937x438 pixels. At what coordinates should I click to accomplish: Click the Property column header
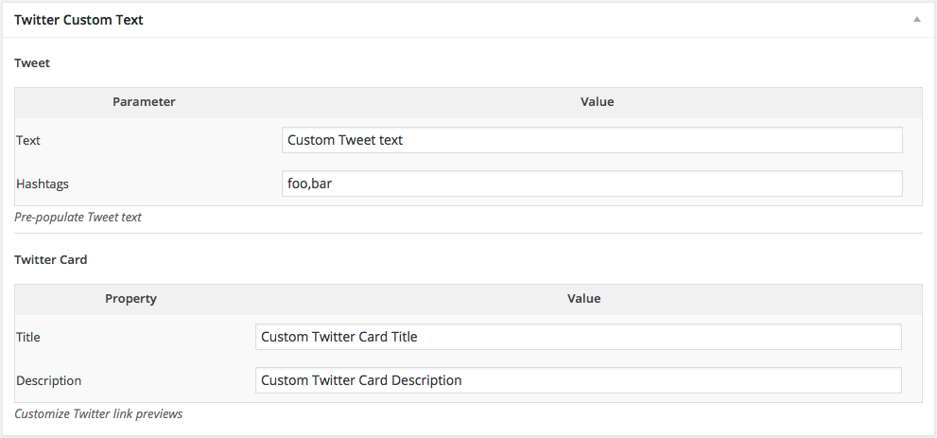130,298
